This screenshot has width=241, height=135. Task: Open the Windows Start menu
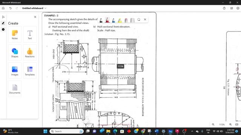point(45,131)
